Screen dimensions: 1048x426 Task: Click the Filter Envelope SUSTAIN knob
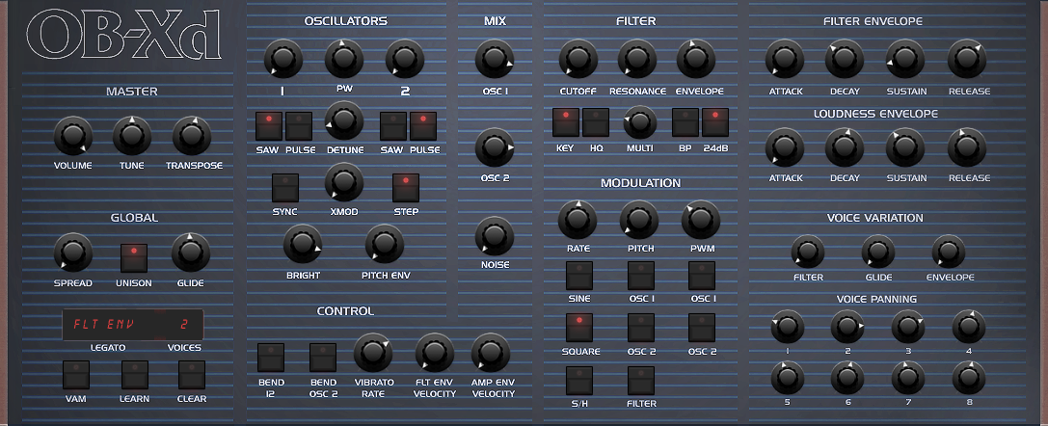point(905,59)
